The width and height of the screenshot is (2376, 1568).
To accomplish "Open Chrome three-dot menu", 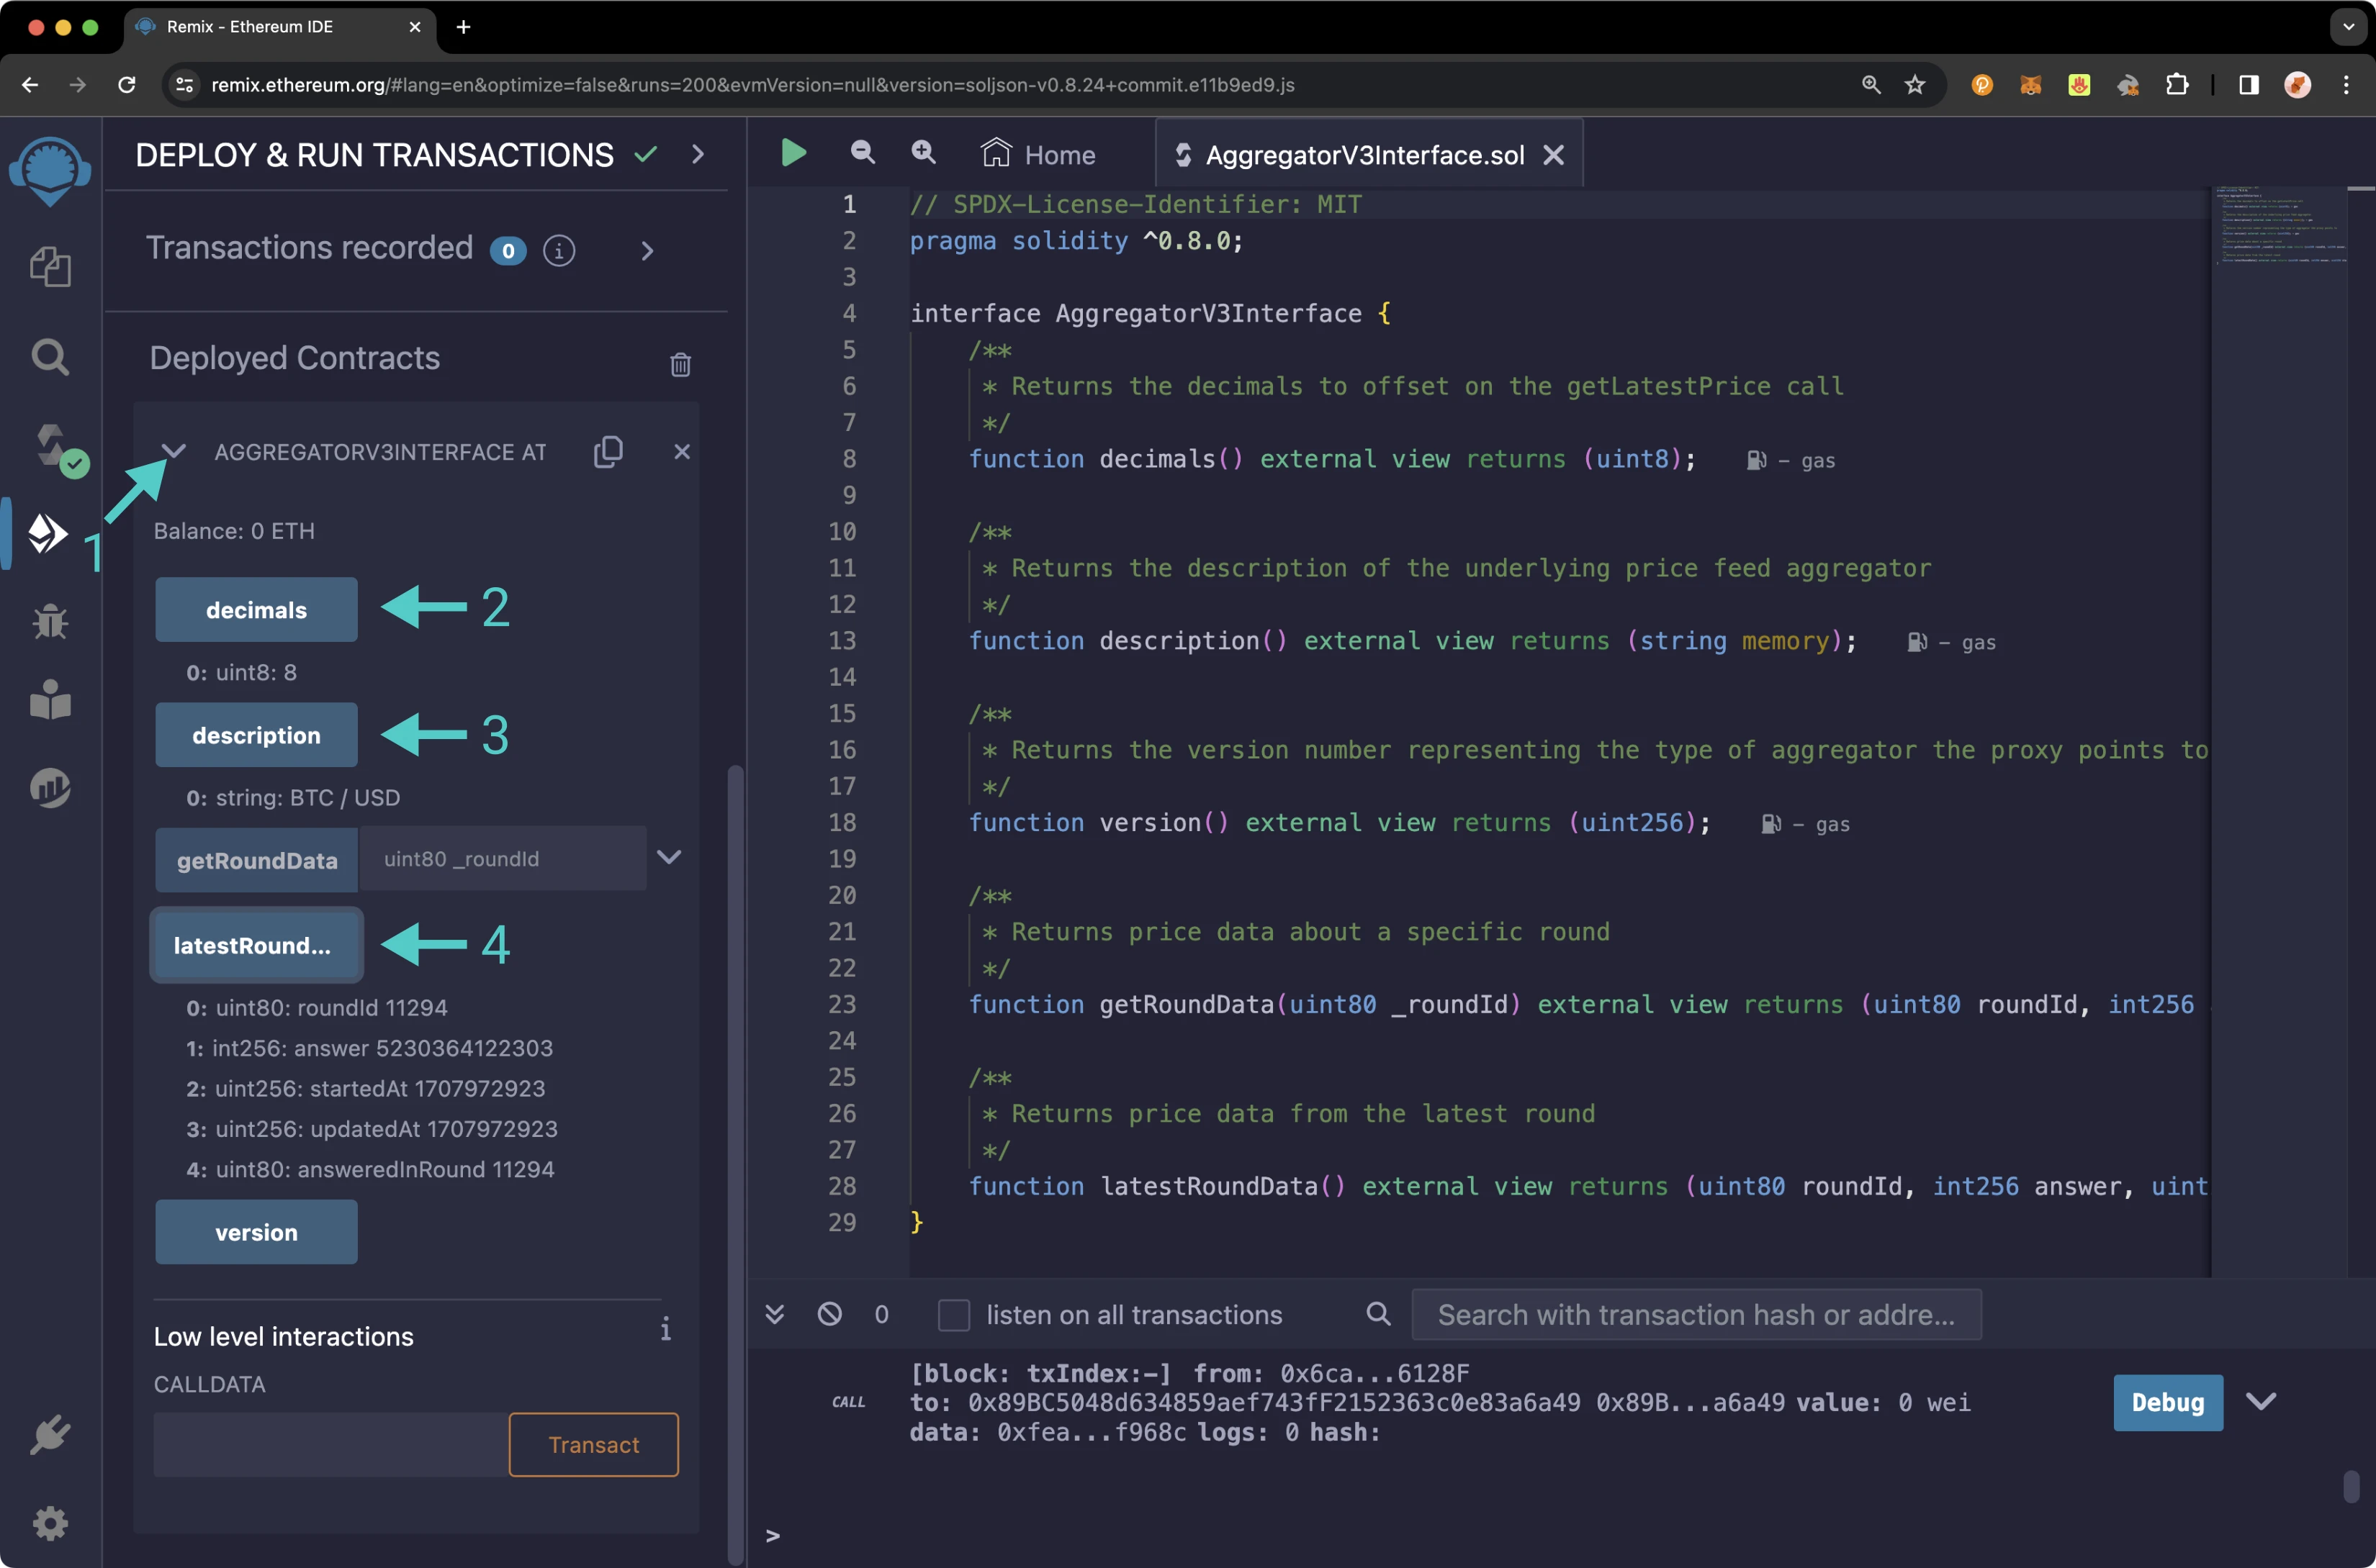I will [2346, 85].
